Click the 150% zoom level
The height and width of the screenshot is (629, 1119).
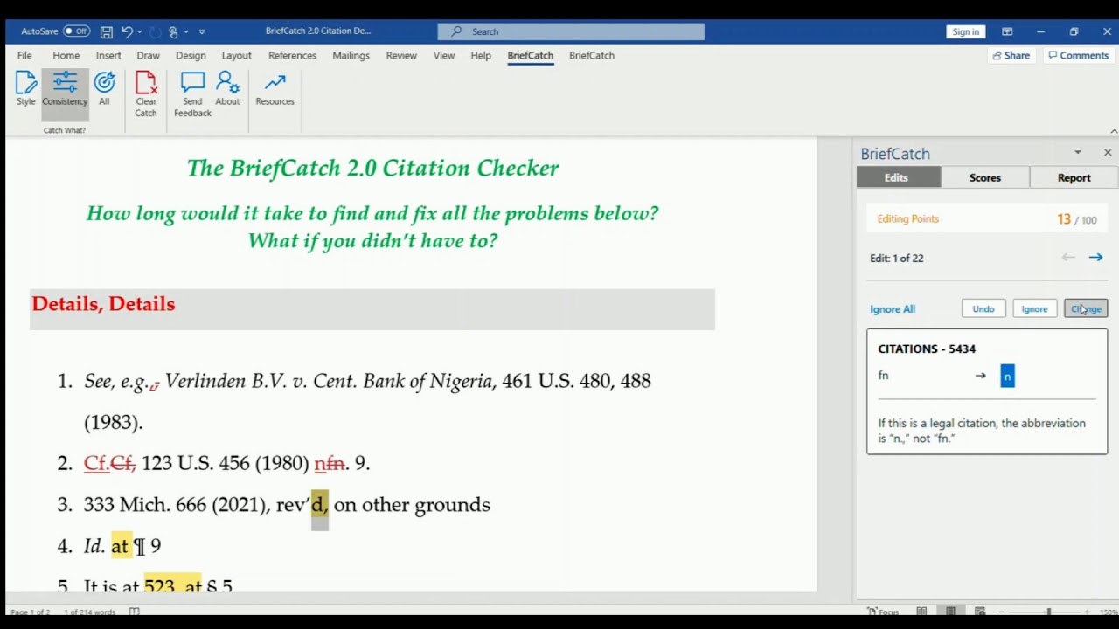coord(1110,612)
